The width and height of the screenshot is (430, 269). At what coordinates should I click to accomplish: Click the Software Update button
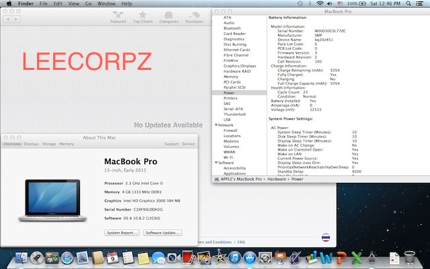[163, 233]
